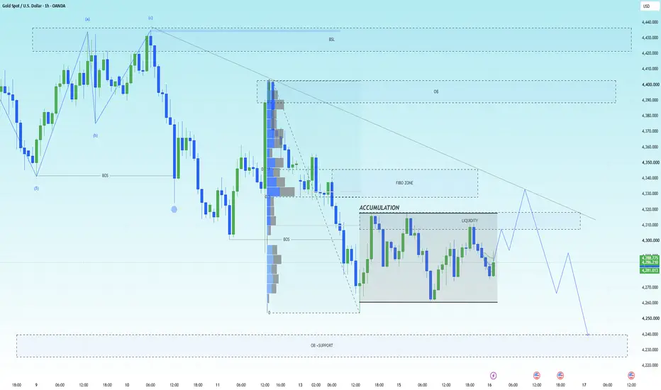Click the 16:00 time axis label
Viewport: 661px width, 390px height.
[280, 385]
